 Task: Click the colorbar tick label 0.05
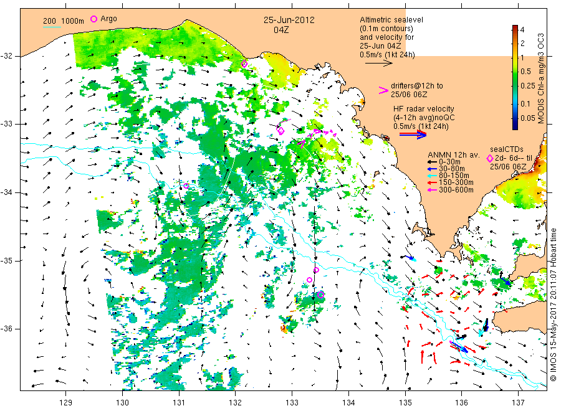528,118
